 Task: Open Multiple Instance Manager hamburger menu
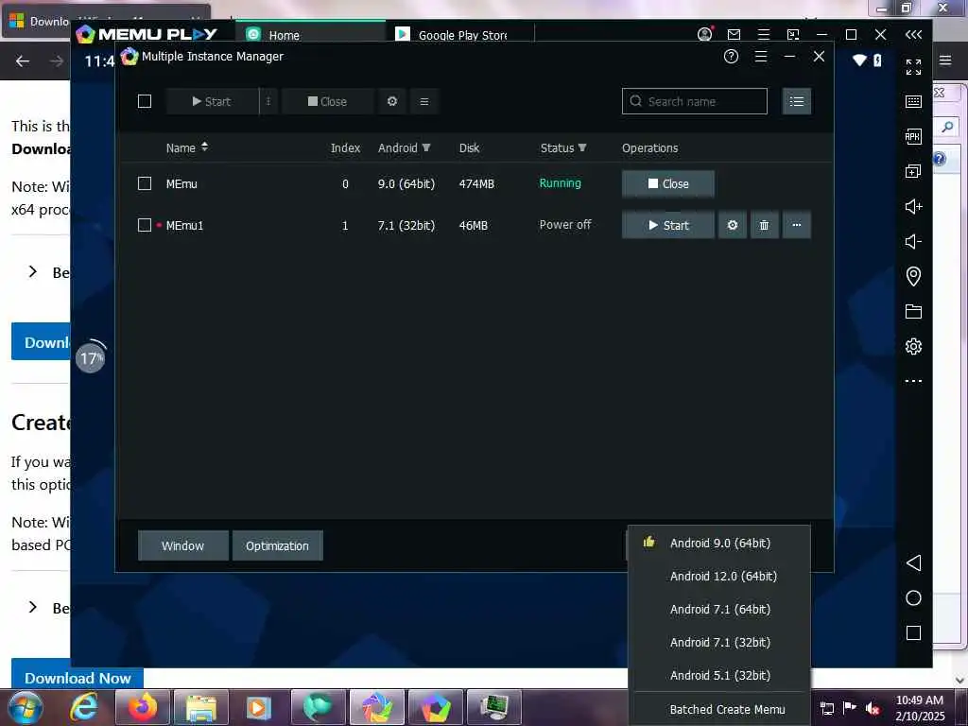761,57
